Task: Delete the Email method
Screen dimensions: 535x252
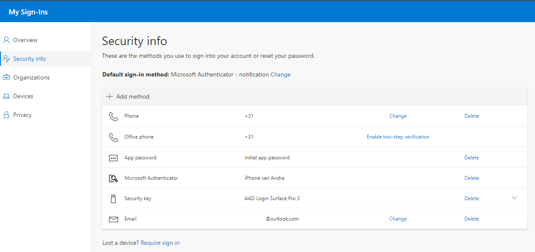Action: point(472,219)
